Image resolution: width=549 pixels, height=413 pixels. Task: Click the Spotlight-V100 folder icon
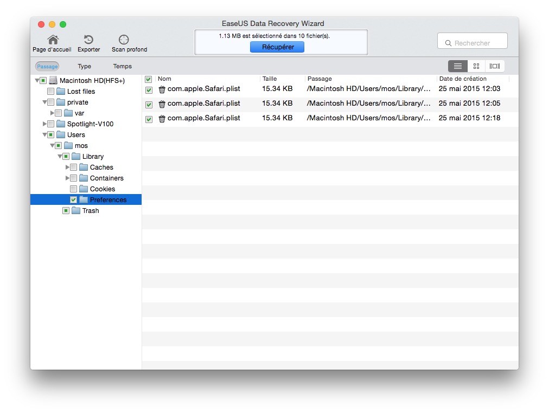pos(61,124)
